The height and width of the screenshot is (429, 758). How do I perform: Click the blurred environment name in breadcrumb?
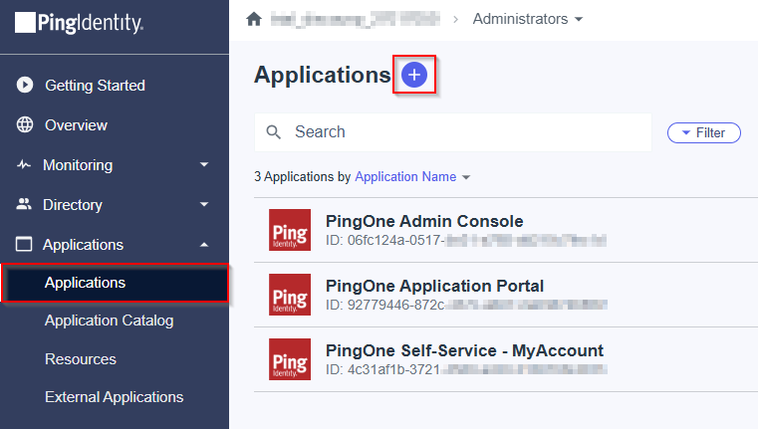tap(356, 19)
